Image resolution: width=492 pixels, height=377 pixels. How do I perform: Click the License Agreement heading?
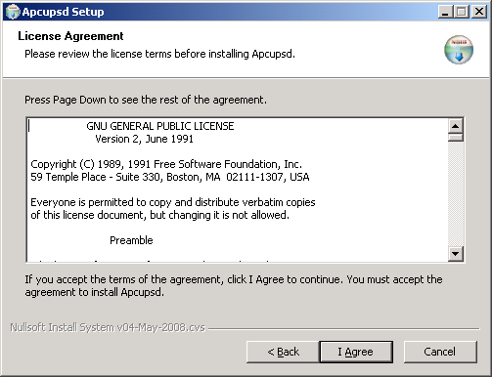pyautogui.click(x=70, y=36)
